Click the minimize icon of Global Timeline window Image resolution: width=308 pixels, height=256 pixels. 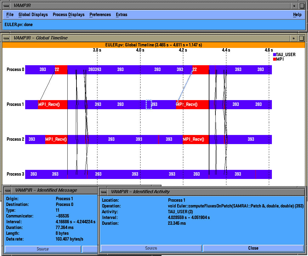pos(293,38)
